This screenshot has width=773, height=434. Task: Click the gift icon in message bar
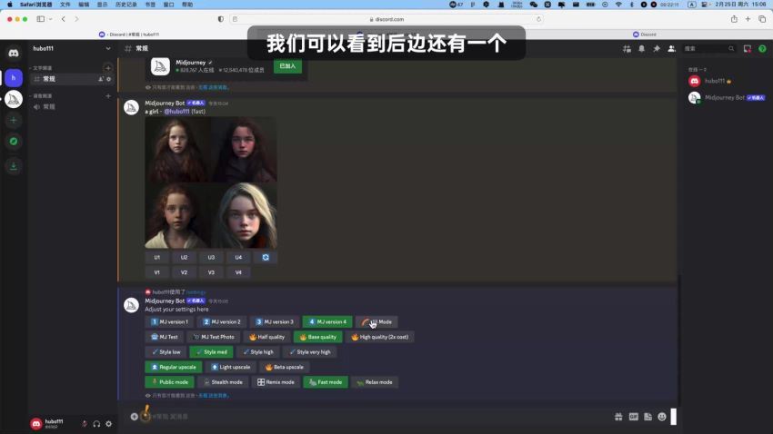[x=618, y=417]
